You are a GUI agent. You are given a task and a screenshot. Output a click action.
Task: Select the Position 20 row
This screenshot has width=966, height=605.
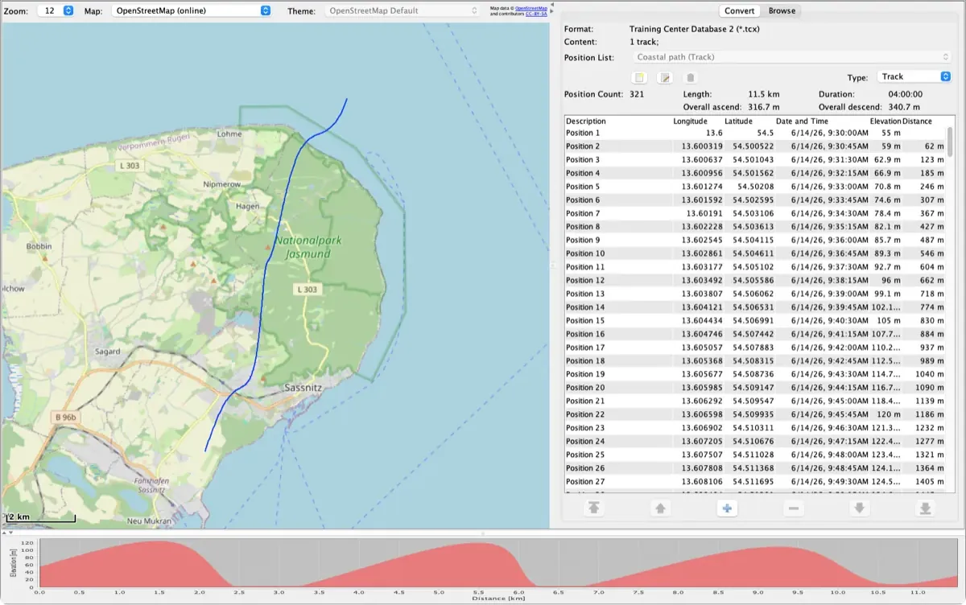[755, 388]
